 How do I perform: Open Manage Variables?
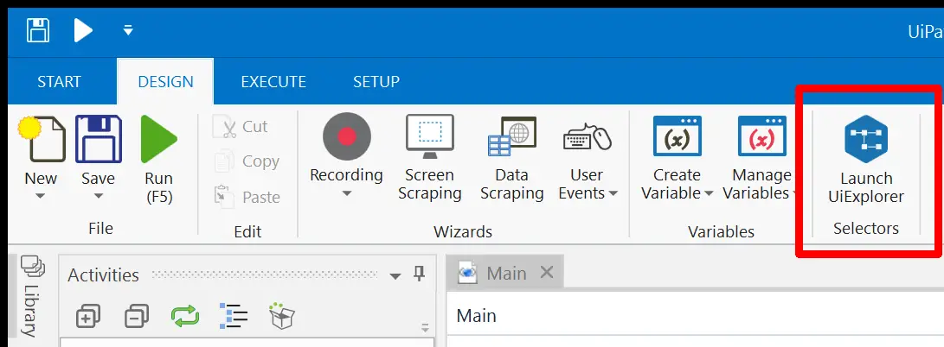(761, 159)
